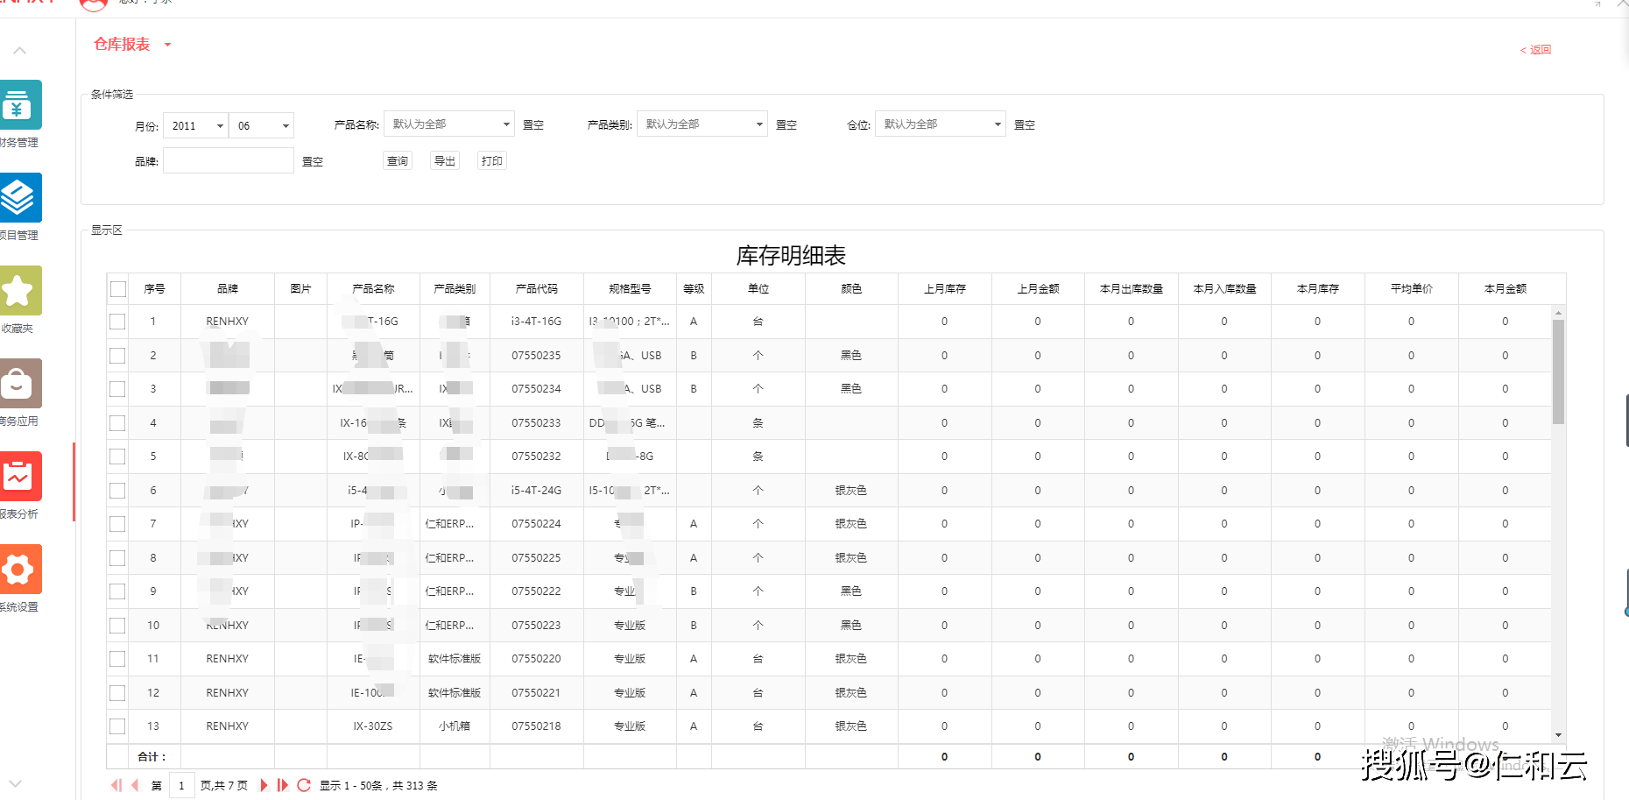1629x800 pixels.
Task: Open the month dropdown showing 06
Action: [x=261, y=126]
